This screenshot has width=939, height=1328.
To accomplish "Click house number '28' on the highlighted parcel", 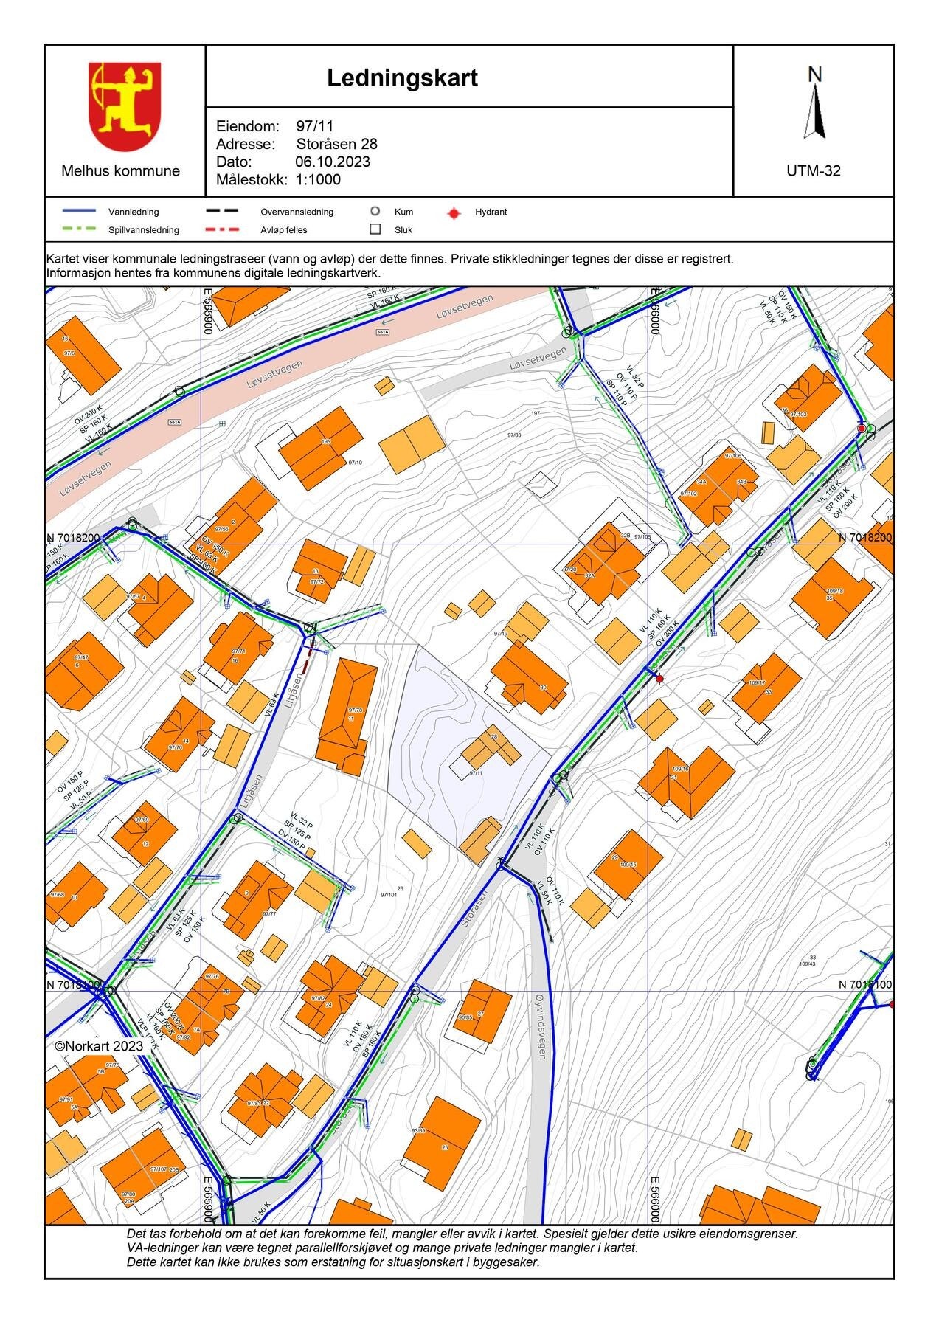I will (494, 737).
